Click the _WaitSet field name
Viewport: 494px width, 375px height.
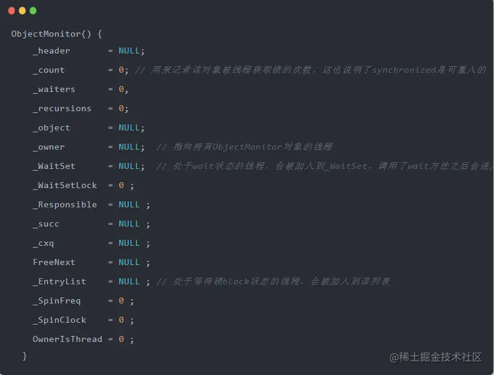coord(54,166)
